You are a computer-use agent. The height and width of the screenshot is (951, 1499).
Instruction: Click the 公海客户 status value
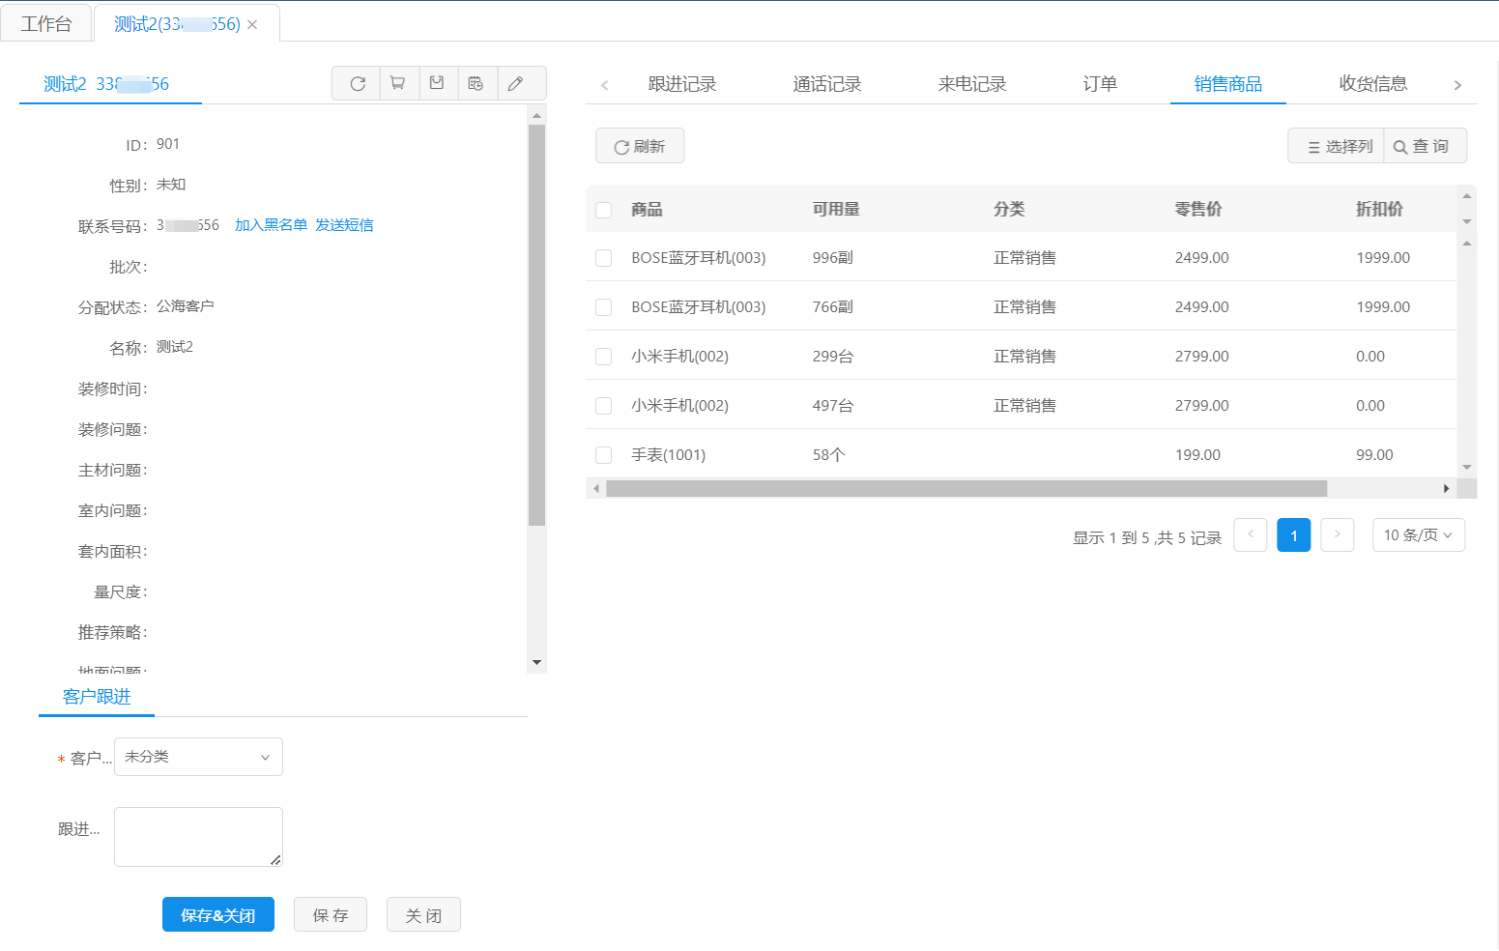pyautogui.click(x=186, y=306)
